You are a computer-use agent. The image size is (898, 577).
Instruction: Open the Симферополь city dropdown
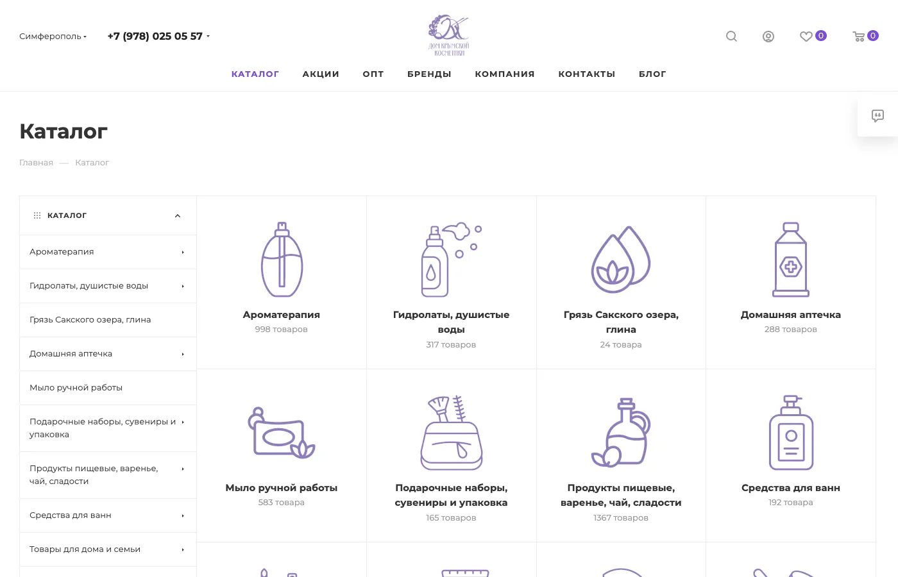pos(53,37)
